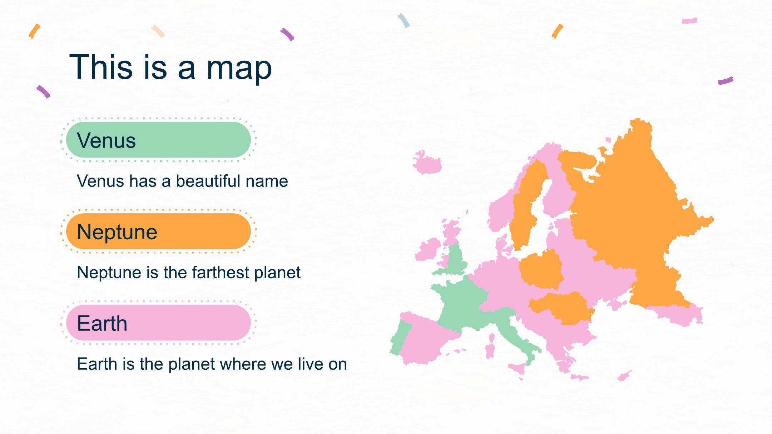The width and height of the screenshot is (772, 434).
Task: Click the text 'Neptune is the farthest planet'
Action: click(x=189, y=273)
